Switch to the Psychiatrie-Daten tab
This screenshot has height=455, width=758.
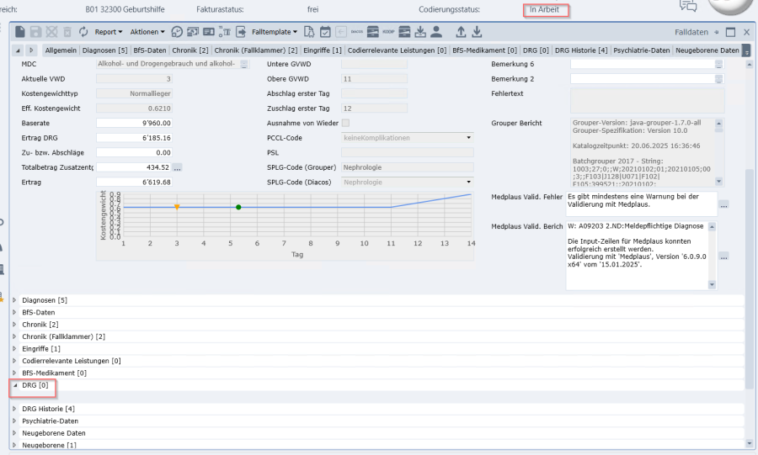coord(642,50)
